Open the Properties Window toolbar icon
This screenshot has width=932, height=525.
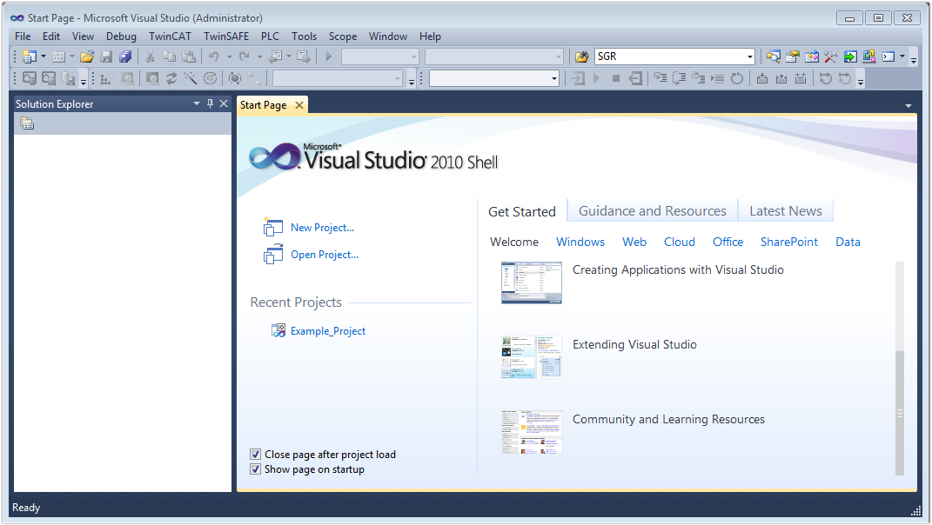coord(792,56)
